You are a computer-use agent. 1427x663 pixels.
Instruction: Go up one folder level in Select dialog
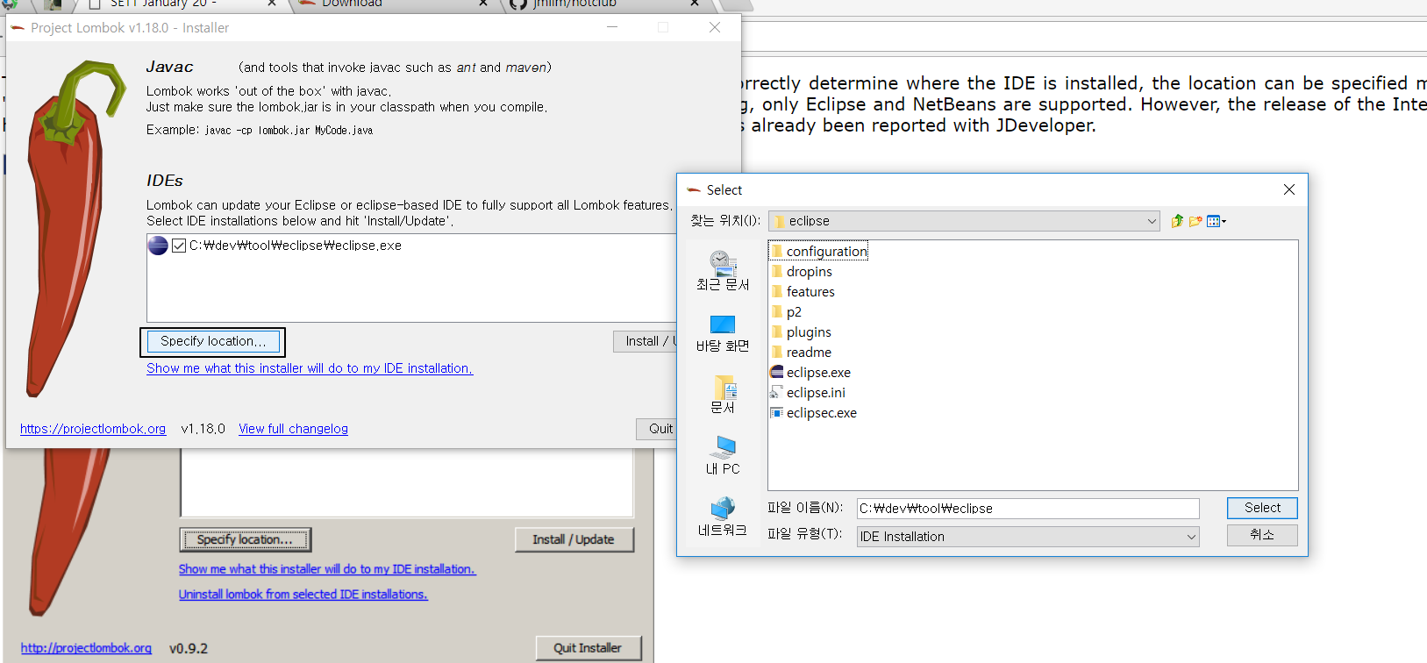1177,221
